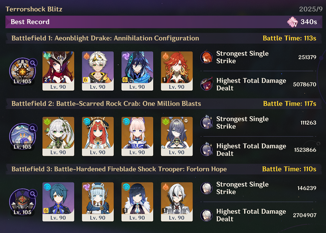Viewport: 326px width, 233px height.
Task: Click Battlefield 1's Strongest Single Strike avatar
Action: click(206, 57)
